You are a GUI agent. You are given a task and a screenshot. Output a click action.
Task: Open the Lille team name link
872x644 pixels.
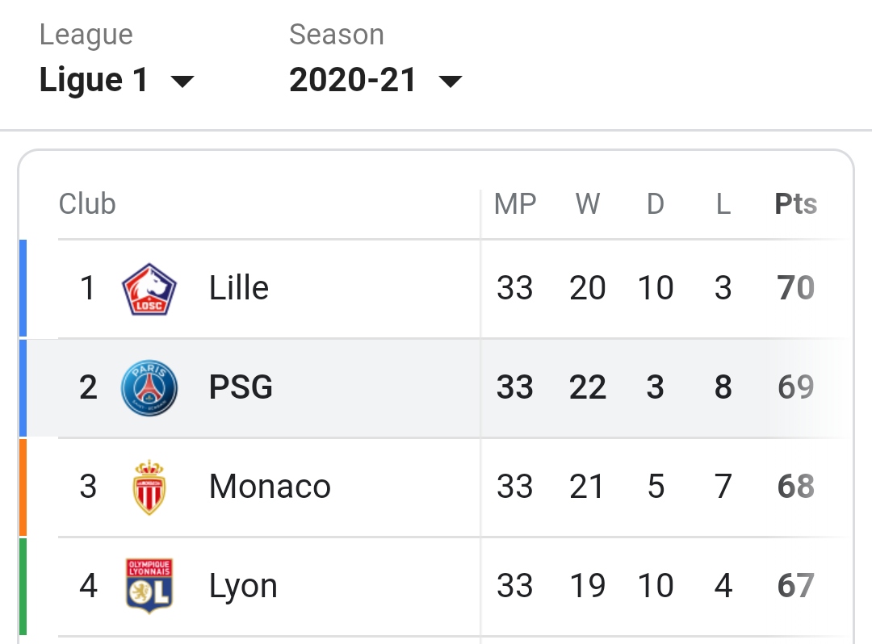click(x=239, y=288)
